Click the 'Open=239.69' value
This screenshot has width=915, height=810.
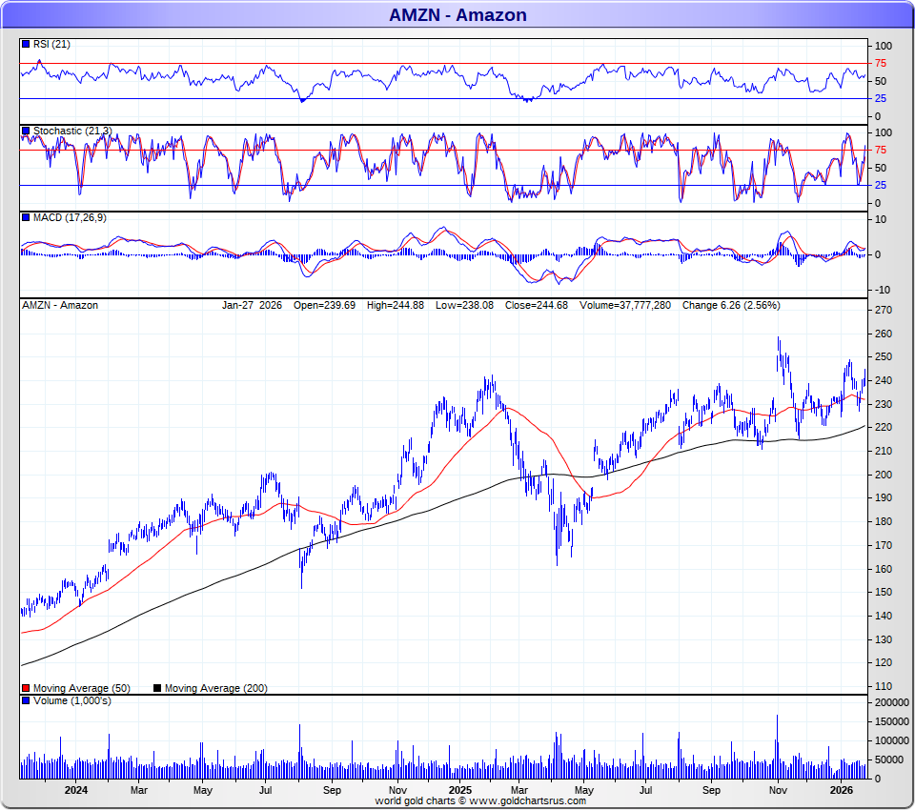(x=324, y=305)
